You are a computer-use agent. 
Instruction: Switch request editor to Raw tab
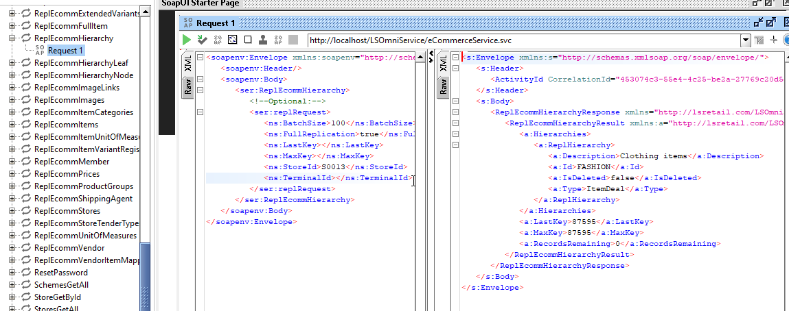(187, 88)
